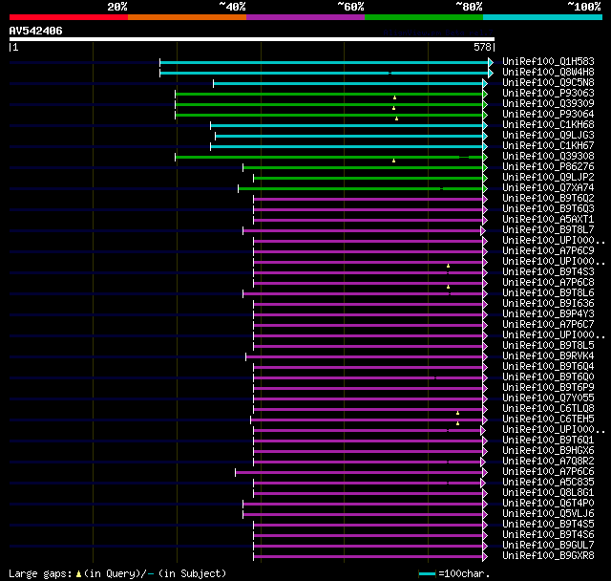Viewport: 611px width, 581px height.
Task: Select the 578 query end position label
Action: pos(484,47)
